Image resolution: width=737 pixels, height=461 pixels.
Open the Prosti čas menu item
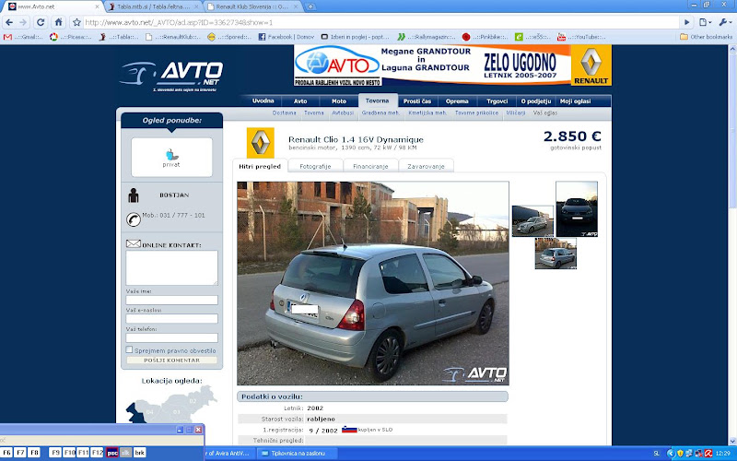417,100
